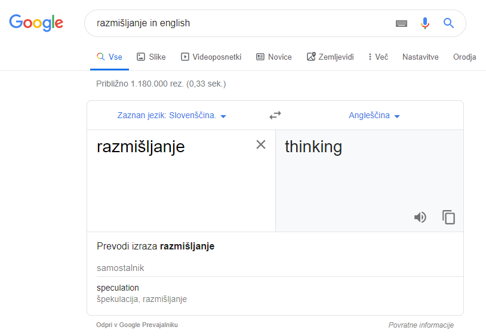The height and width of the screenshot is (336, 486).
Task: Open the Več more options menu
Action: pos(378,57)
